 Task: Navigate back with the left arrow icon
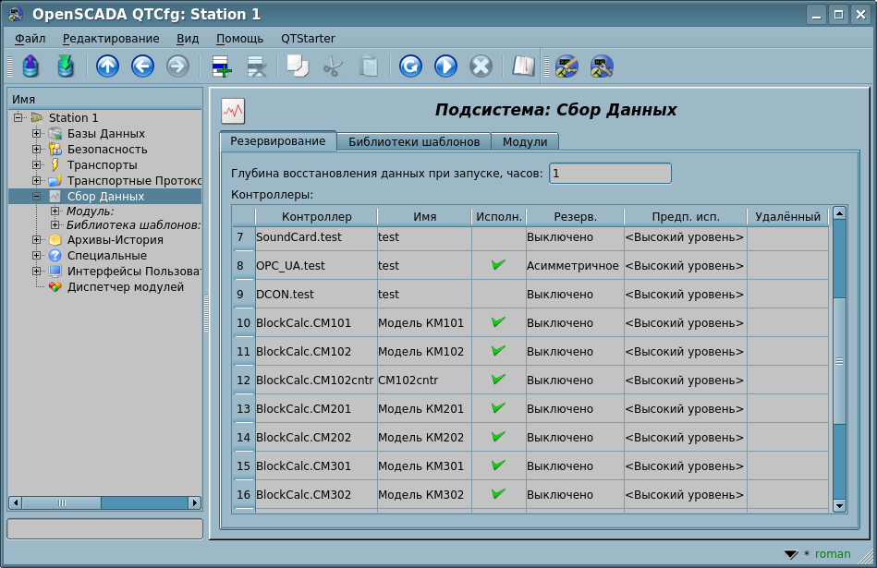point(142,66)
